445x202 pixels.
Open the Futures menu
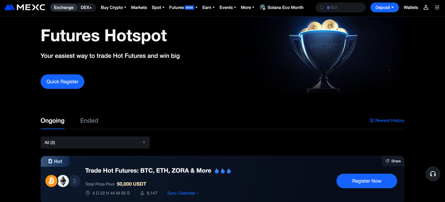click(x=183, y=7)
